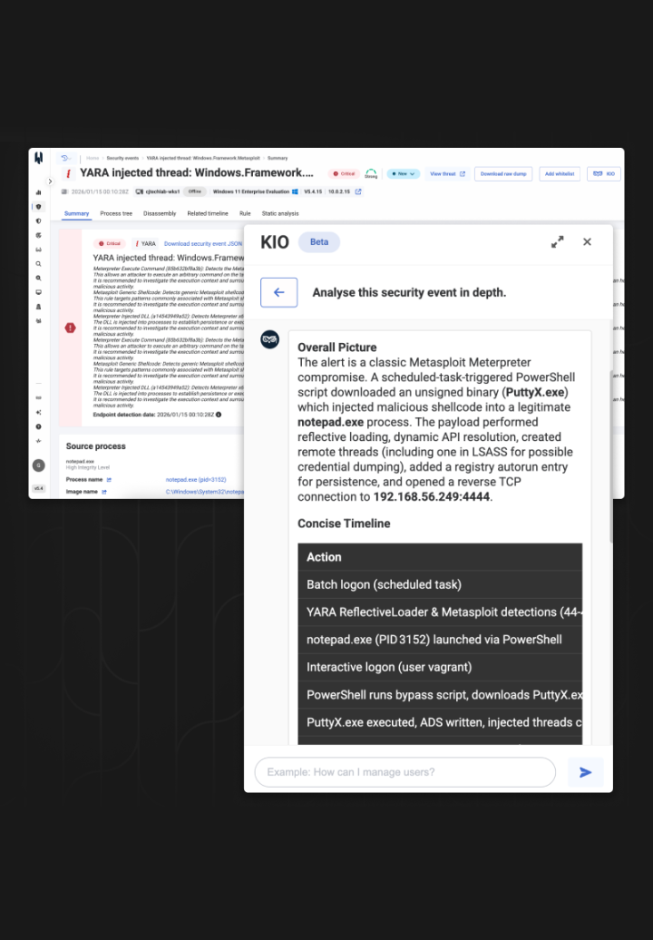Click the user avatar in sidebar
This screenshot has height=940, width=653.
[x=38, y=465]
